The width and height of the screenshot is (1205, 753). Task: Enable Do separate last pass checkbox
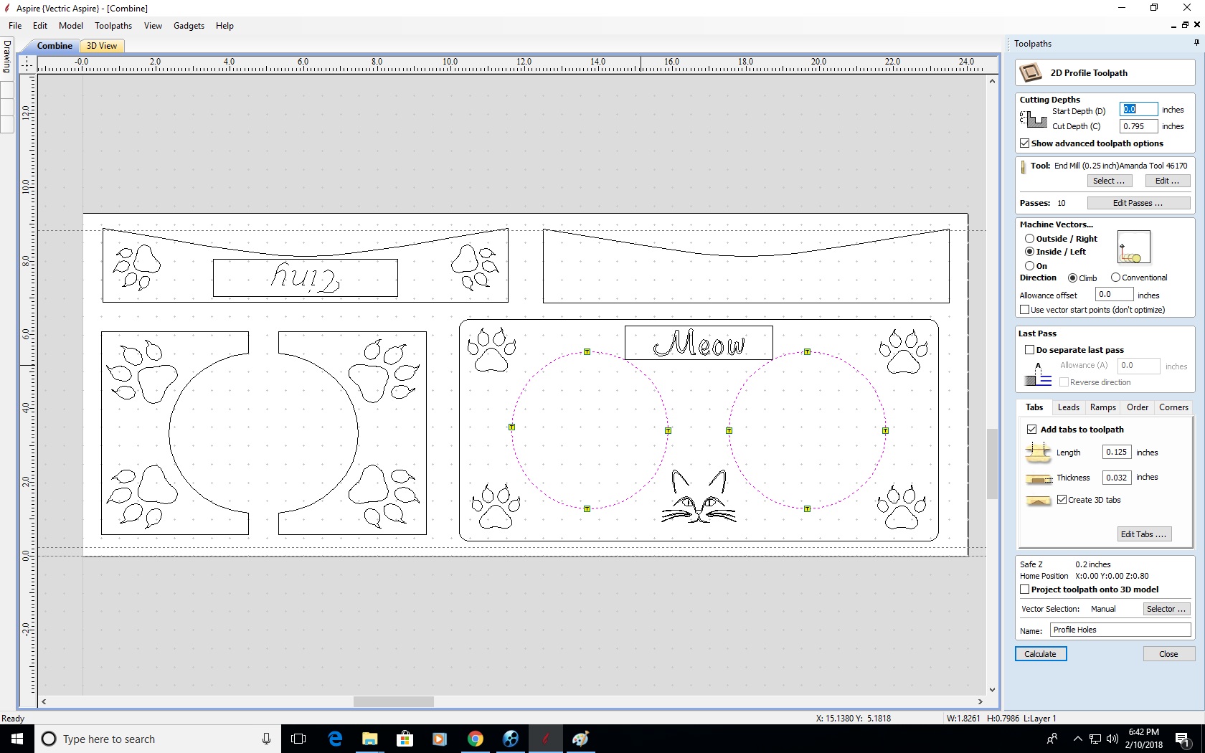[1029, 350]
